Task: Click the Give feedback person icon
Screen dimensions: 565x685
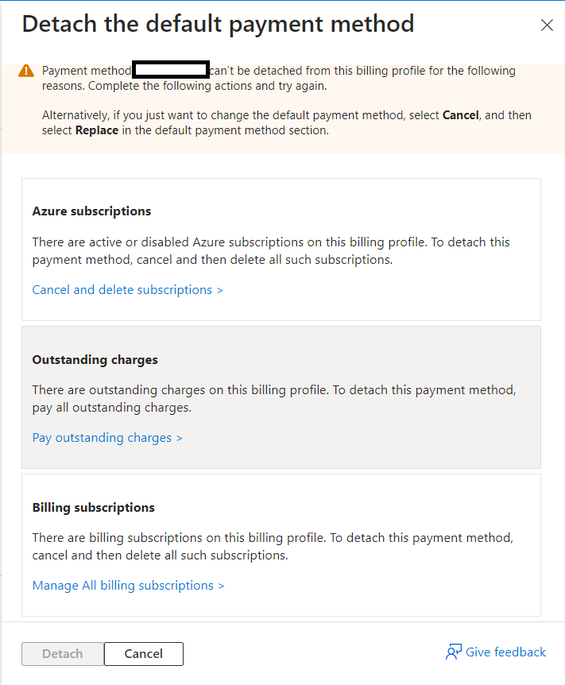Action: tap(453, 652)
